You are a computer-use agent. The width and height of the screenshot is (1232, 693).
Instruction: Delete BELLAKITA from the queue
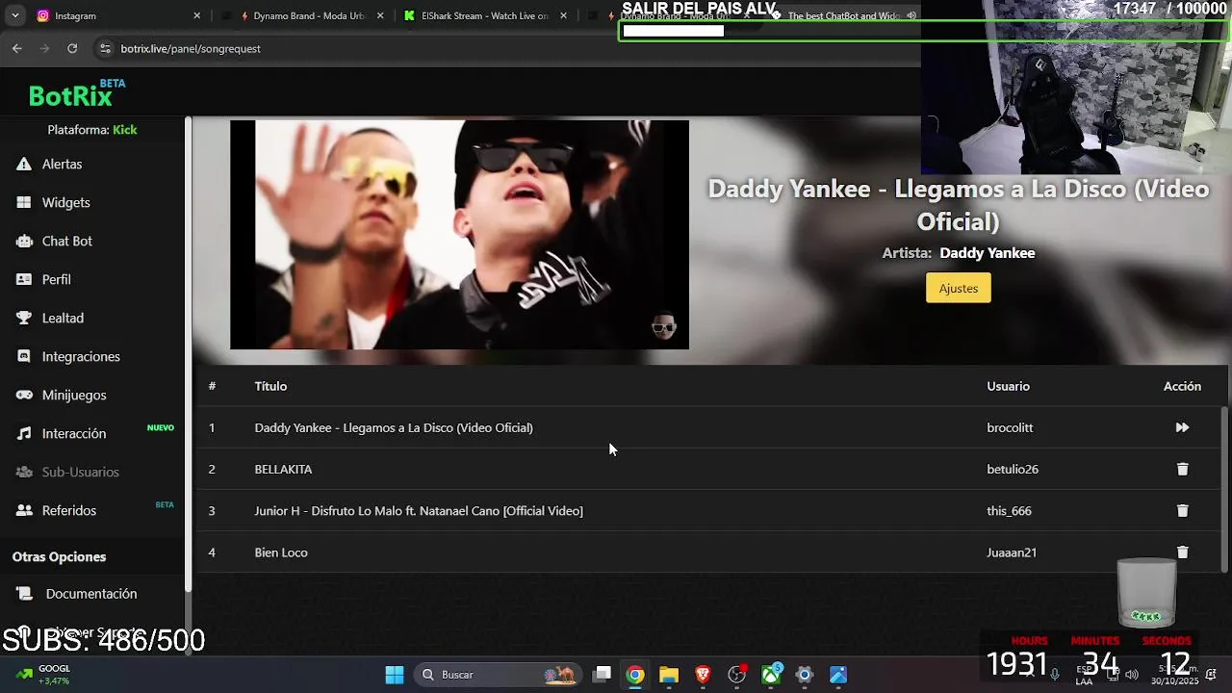(x=1182, y=469)
